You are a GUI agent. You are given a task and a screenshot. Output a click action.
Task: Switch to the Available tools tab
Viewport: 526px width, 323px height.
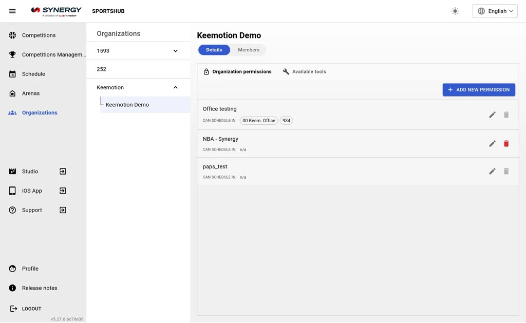[304, 72]
